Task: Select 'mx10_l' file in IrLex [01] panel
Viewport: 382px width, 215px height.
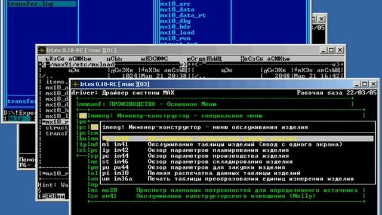Action: [x=57, y=116]
